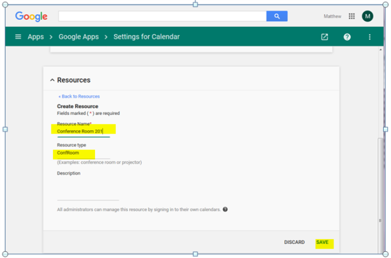Click the Google logo
Screen dimensions: 391x258
tap(31, 16)
